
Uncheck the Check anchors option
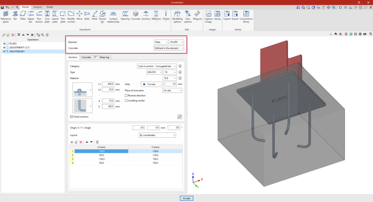[x=71, y=116]
